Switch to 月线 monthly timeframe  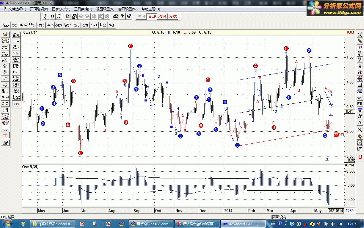173,17
